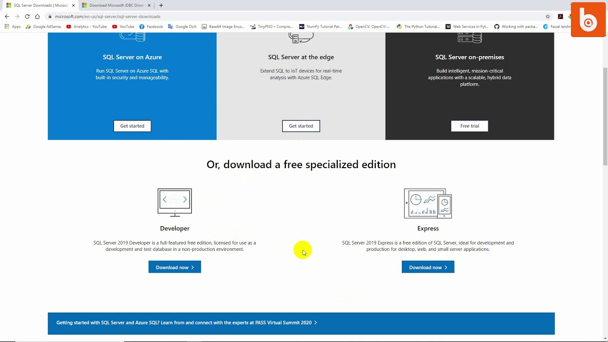Click the SQL Server on Azure heading
The height and width of the screenshot is (342, 608).
click(x=132, y=57)
